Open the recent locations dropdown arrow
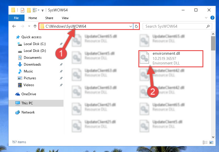 coord(29,26)
